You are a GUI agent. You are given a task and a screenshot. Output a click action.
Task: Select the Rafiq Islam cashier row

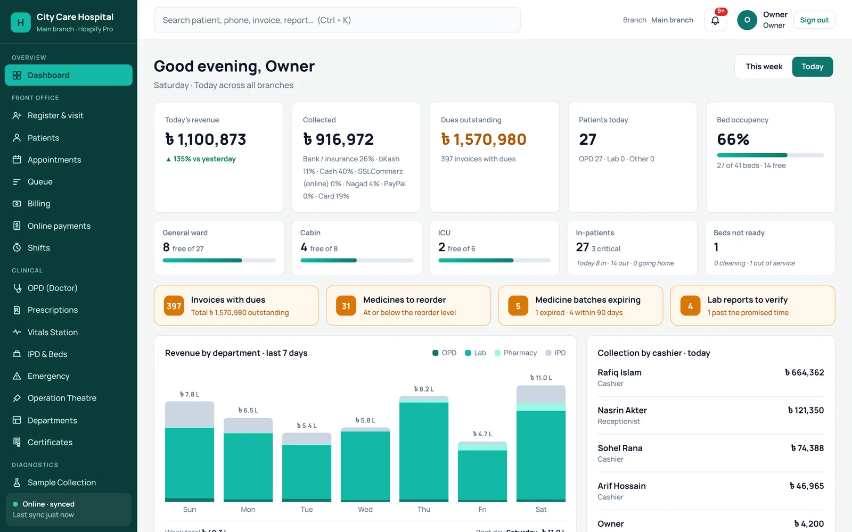[x=711, y=378]
